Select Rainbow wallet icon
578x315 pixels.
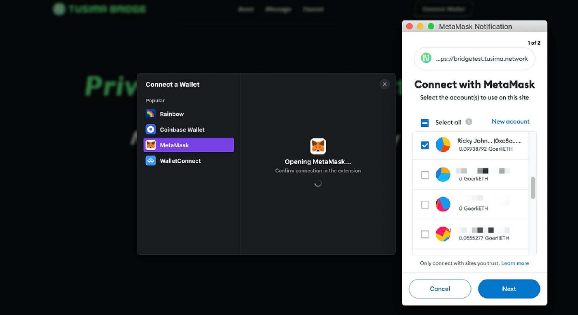point(151,114)
